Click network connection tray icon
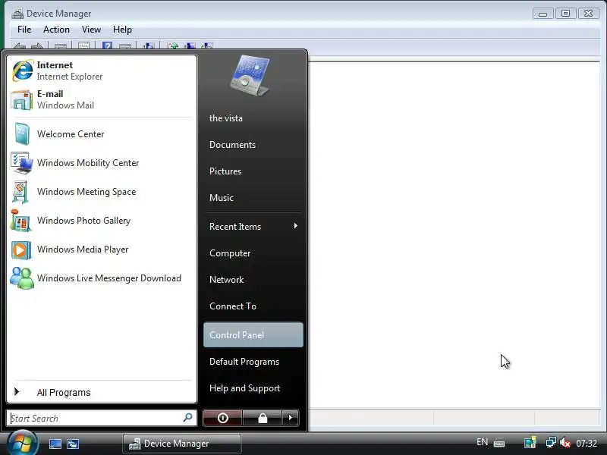The height and width of the screenshot is (455, 607). point(551,442)
